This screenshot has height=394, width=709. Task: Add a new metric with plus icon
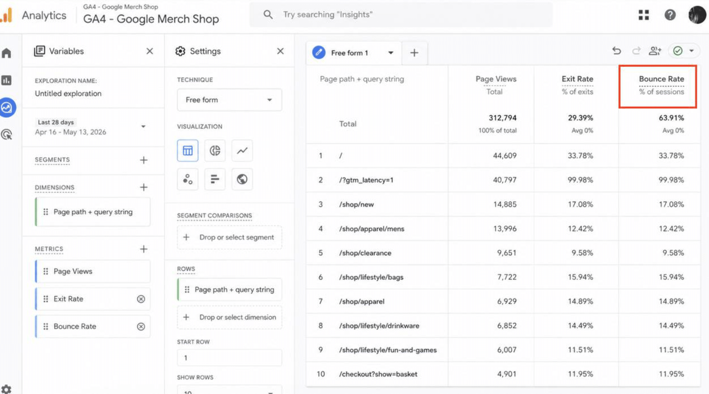[144, 249]
